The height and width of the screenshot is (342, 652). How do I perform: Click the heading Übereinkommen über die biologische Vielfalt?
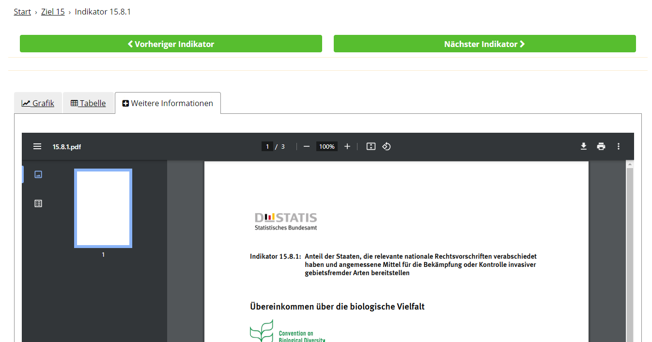337,306
